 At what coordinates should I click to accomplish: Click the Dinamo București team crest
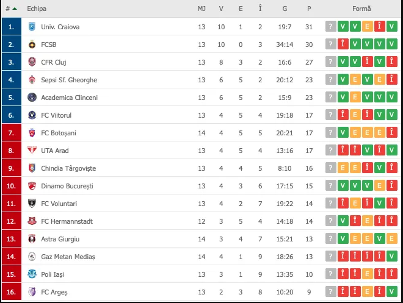pyautogui.click(x=32, y=186)
